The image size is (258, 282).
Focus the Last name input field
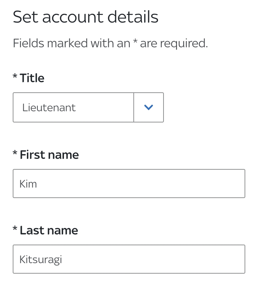[x=129, y=259]
